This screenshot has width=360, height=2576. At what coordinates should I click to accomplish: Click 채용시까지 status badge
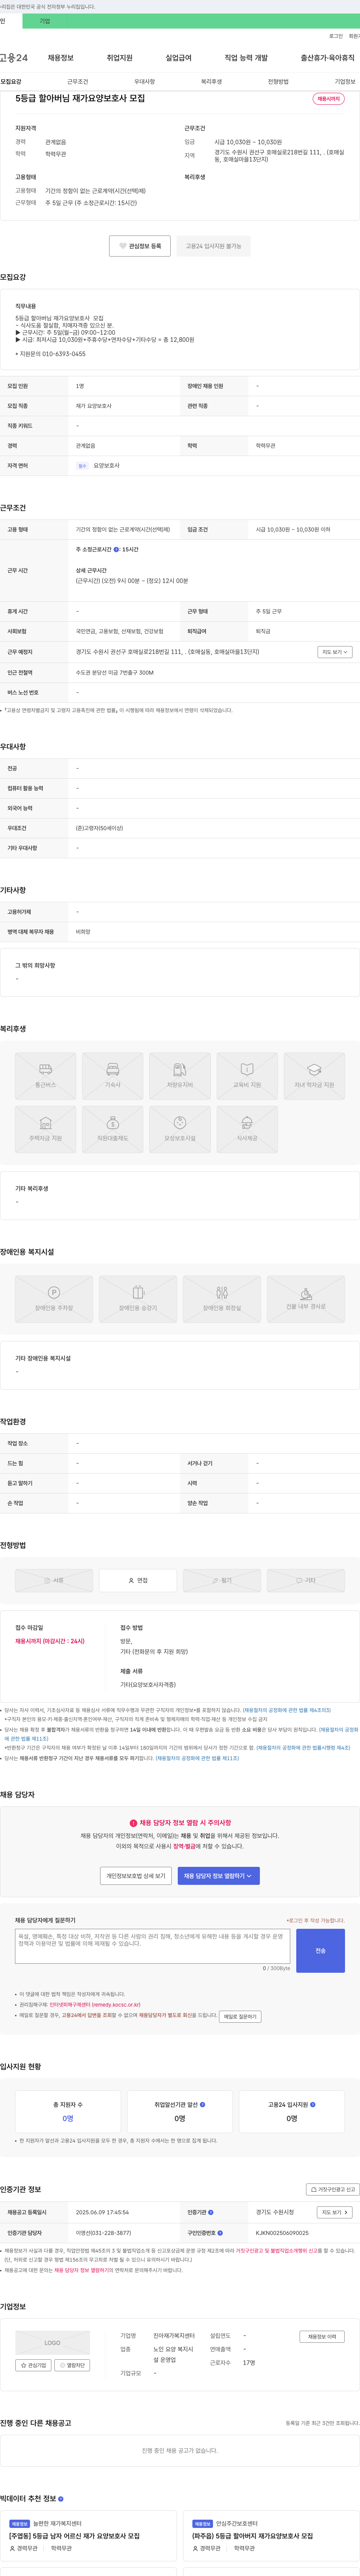328,99
